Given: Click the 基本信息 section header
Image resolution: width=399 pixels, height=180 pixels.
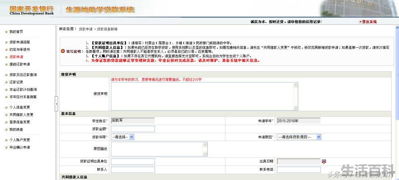Looking at the screenshot, I should pos(68,114).
